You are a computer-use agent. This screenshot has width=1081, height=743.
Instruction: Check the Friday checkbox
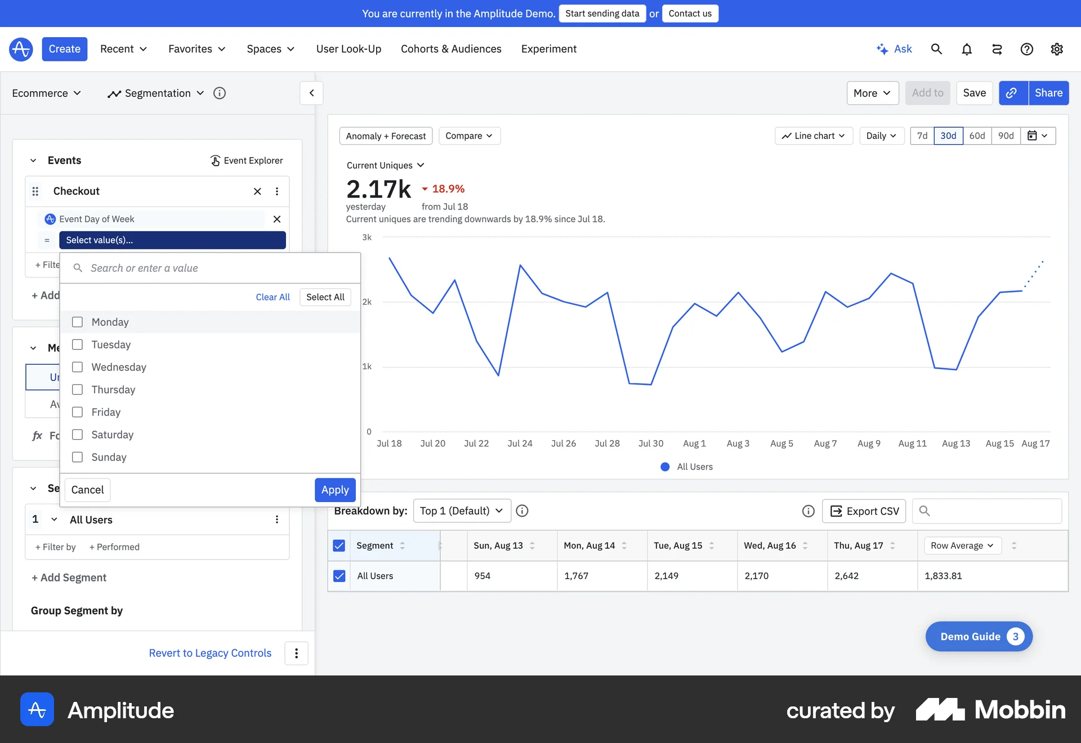tap(77, 412)
